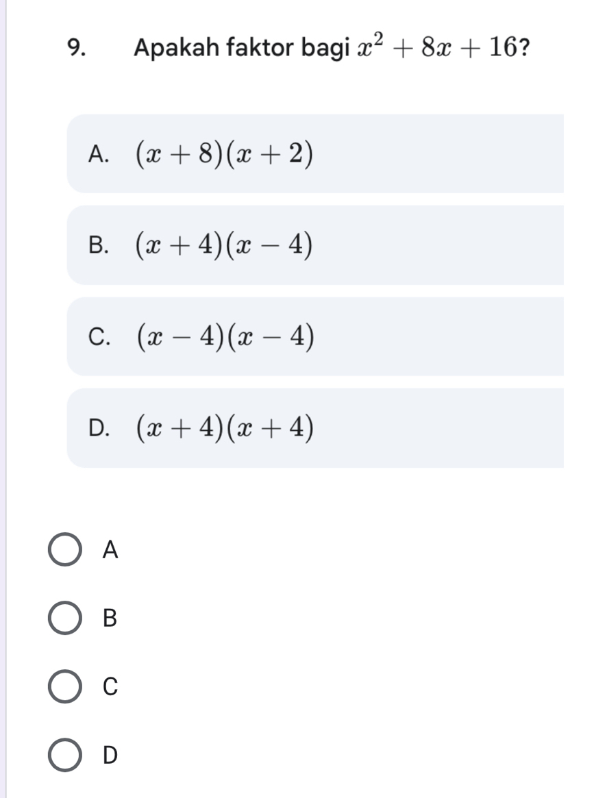594x798 pixels.
Task: Click answer card B showing (x+4)(x-4)
Action: coord(315,245)
